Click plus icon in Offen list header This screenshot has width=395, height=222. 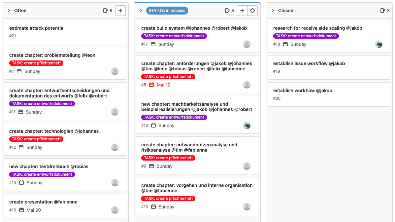(x=120, y=11)
